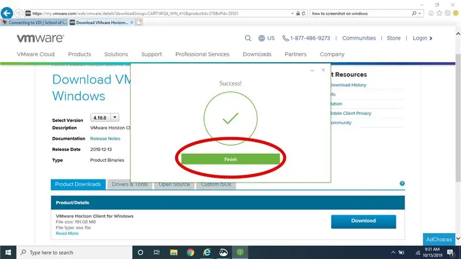Click the blue Download button

pyautogui.click(x=364, y=221)
